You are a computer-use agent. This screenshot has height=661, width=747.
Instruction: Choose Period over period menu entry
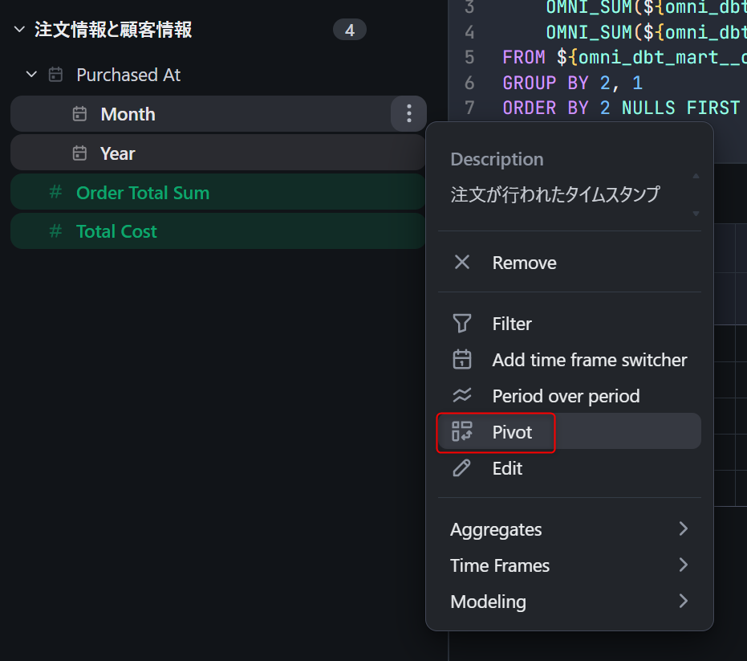coord(566,396)
